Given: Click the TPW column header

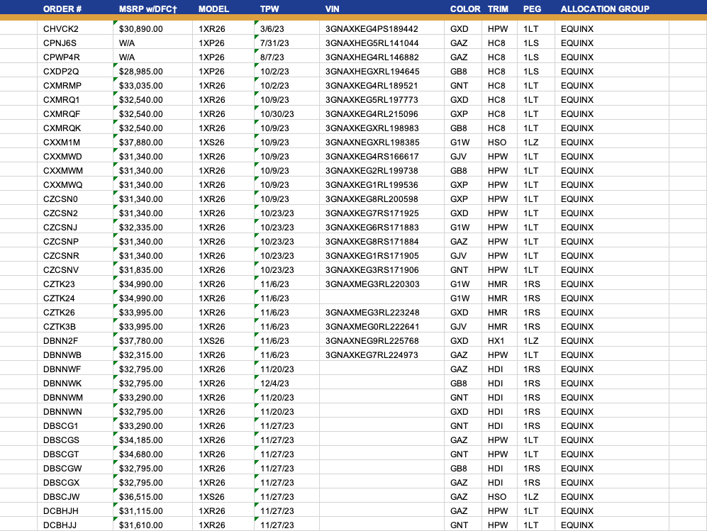Looking at the screenshot, I should [269, 9].
